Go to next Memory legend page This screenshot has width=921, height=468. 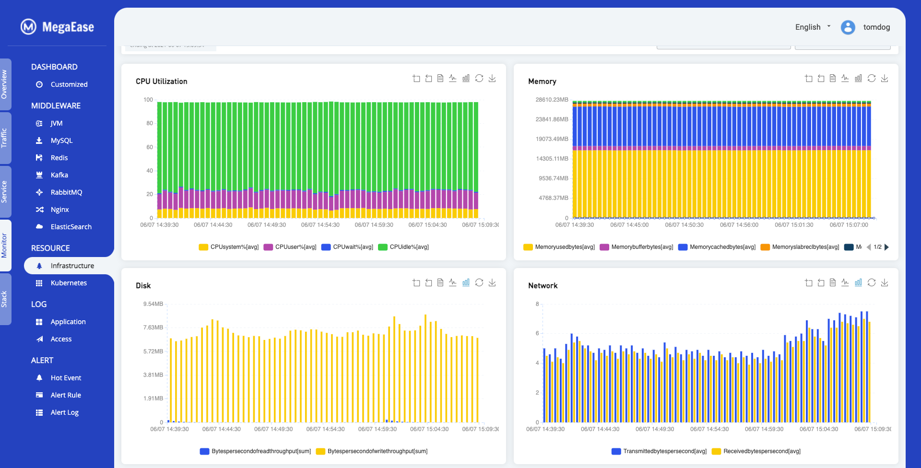coord(887,247)
